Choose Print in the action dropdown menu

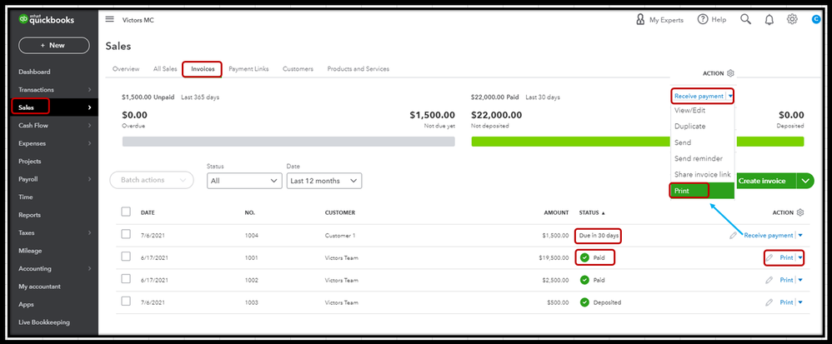tap(703, 191)
